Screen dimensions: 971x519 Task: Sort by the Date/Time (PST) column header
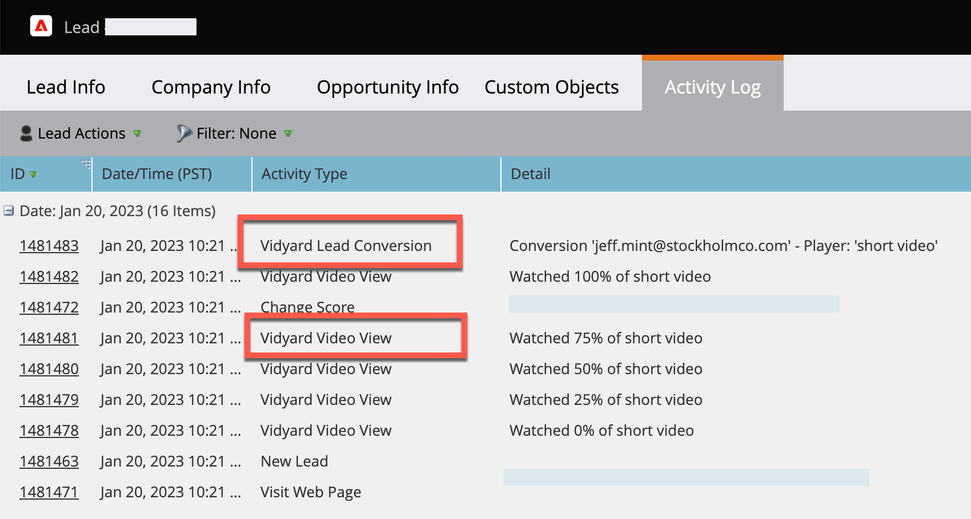[x=157, y=174]
